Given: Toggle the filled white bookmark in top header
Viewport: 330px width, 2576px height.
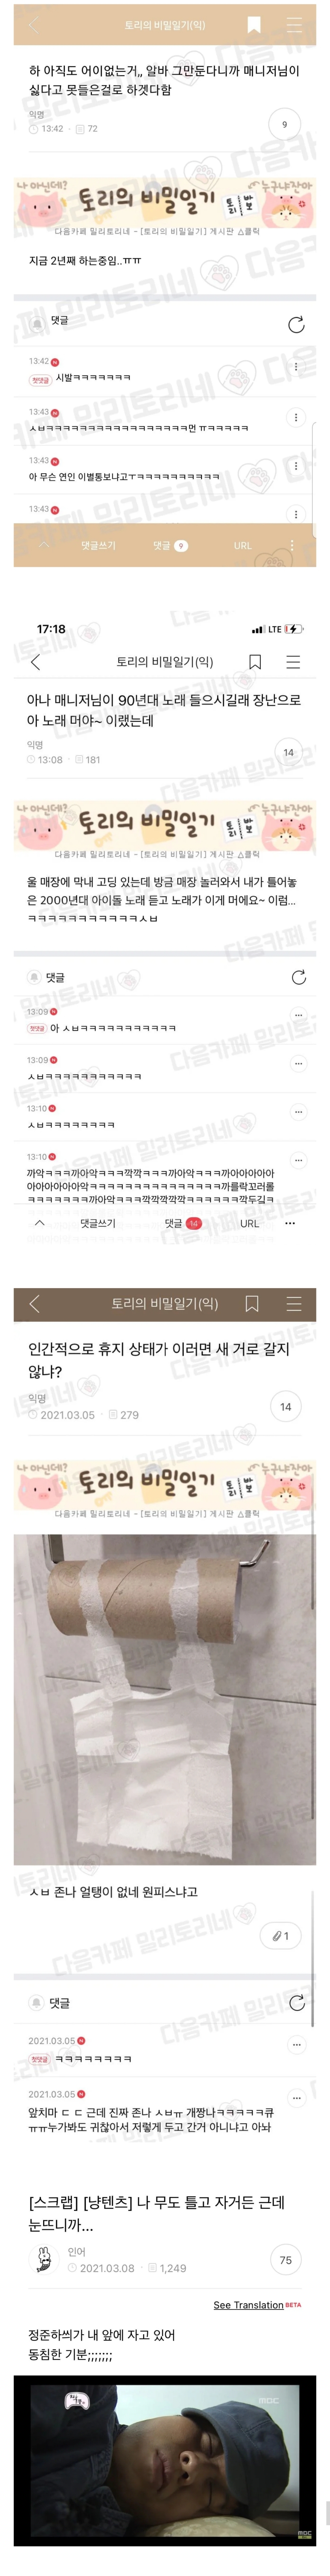Looking at the screenshot, I should [254, 25].
